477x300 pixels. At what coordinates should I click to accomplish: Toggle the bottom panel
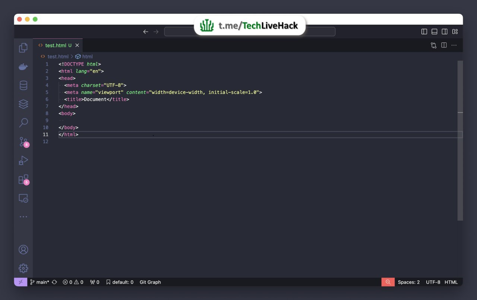434,32
